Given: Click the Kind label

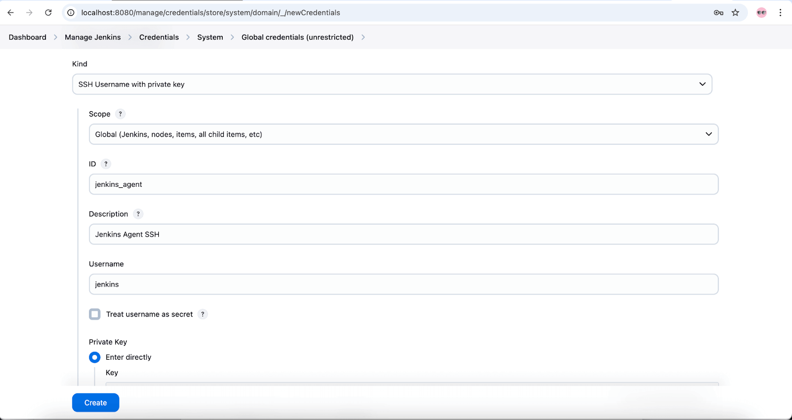Looking at the screenshot, I should 80,64.
